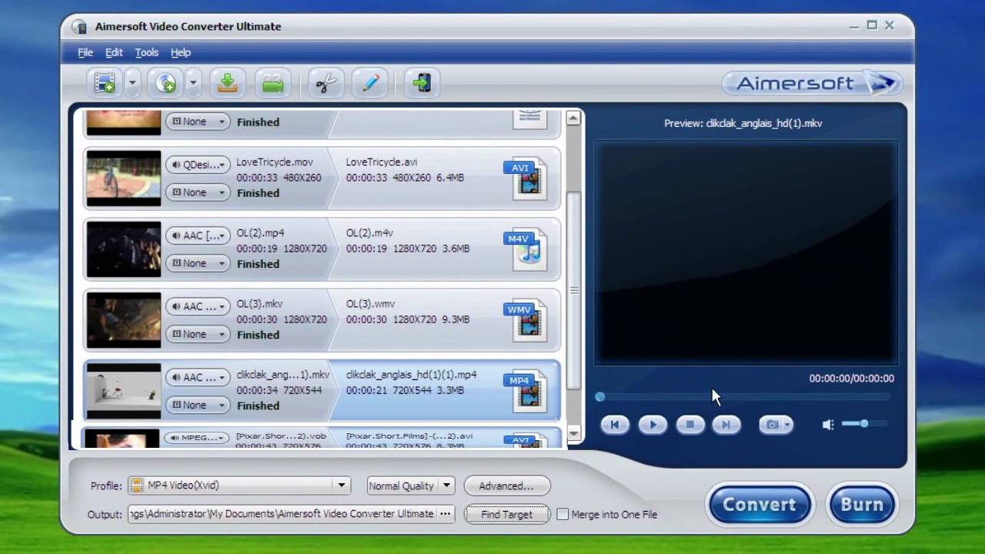Click the Output folder path field
The height and width of the screenshot is (554, 985).
282,514
